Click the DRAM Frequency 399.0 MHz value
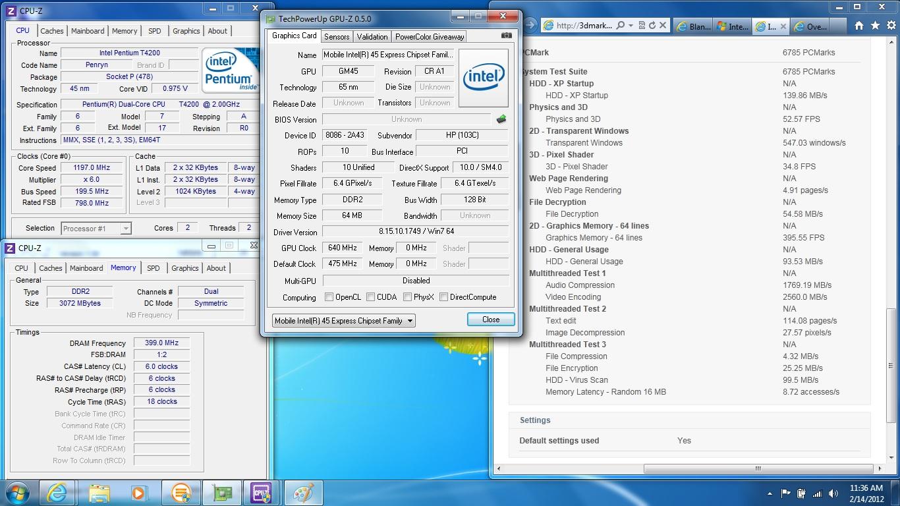 [161, 343]
